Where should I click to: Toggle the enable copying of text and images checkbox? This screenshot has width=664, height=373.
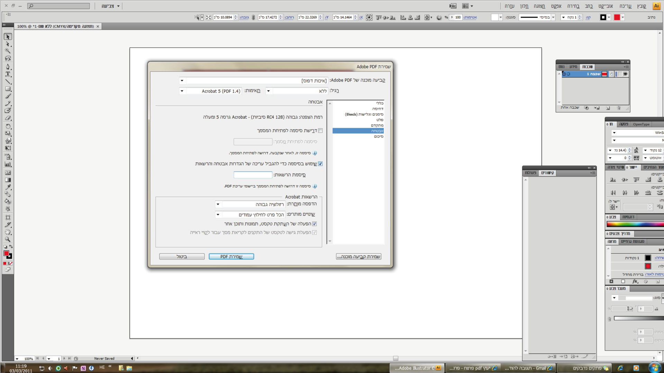click(x=314, y=224)
